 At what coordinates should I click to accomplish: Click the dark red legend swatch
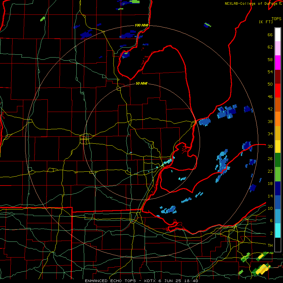click(x=278, y=76)
